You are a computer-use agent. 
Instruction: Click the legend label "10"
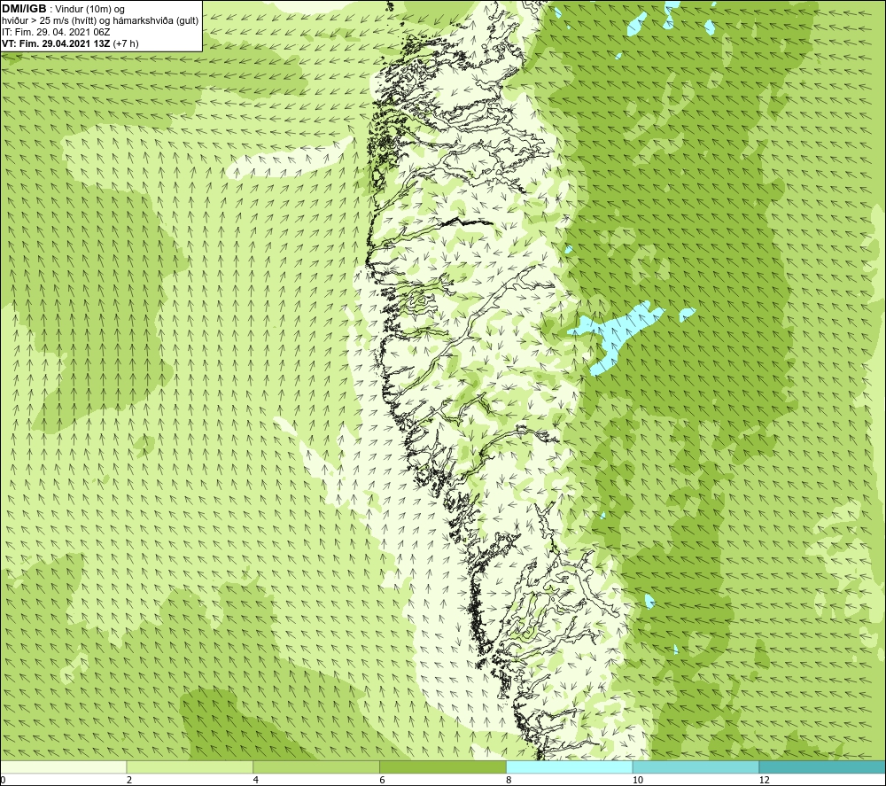click(x=637, y=781)
